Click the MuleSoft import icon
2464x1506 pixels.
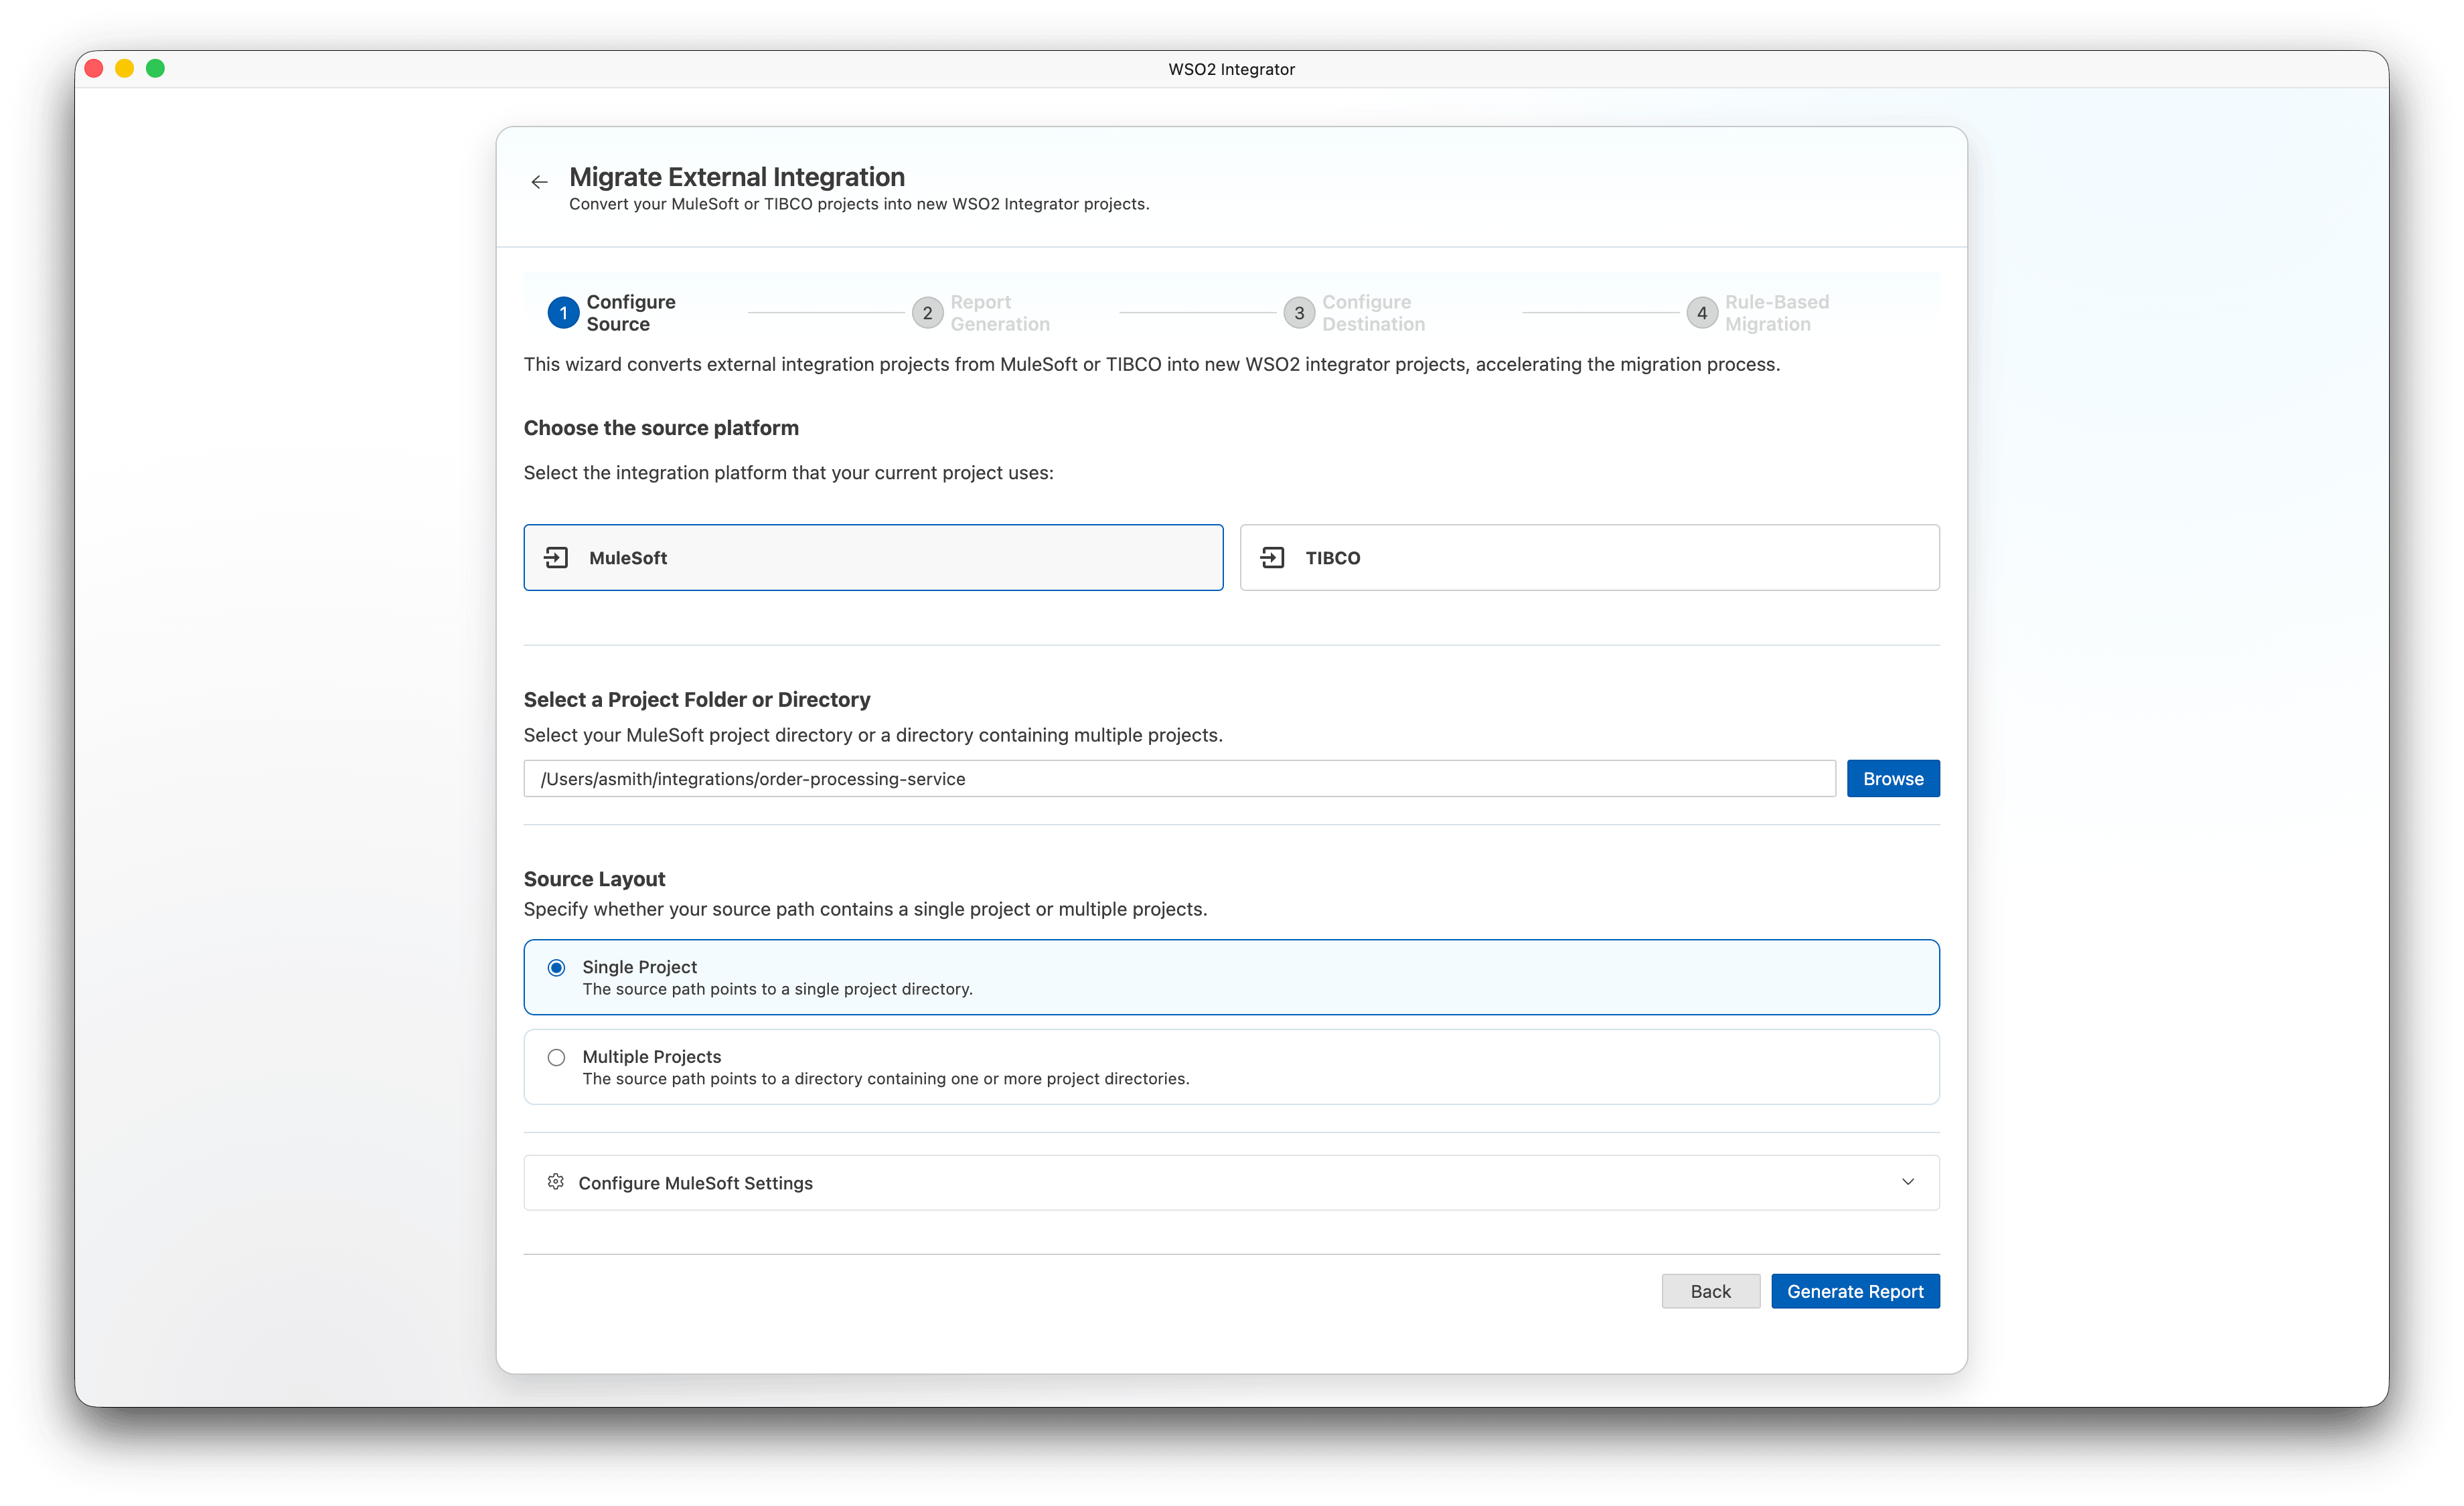pos(556,558)
